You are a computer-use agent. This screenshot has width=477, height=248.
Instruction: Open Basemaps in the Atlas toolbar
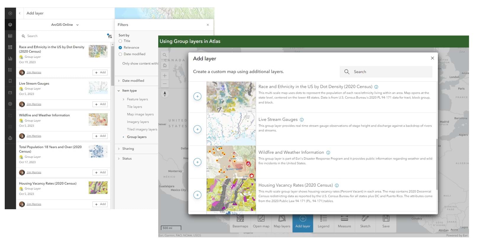(x=240, y=222)
